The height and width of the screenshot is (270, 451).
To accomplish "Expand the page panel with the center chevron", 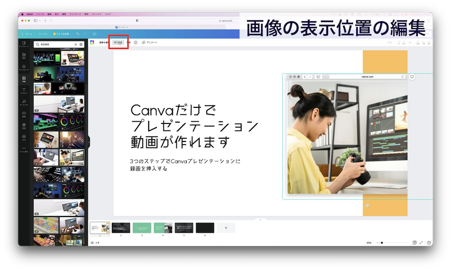I will (260, 220).
